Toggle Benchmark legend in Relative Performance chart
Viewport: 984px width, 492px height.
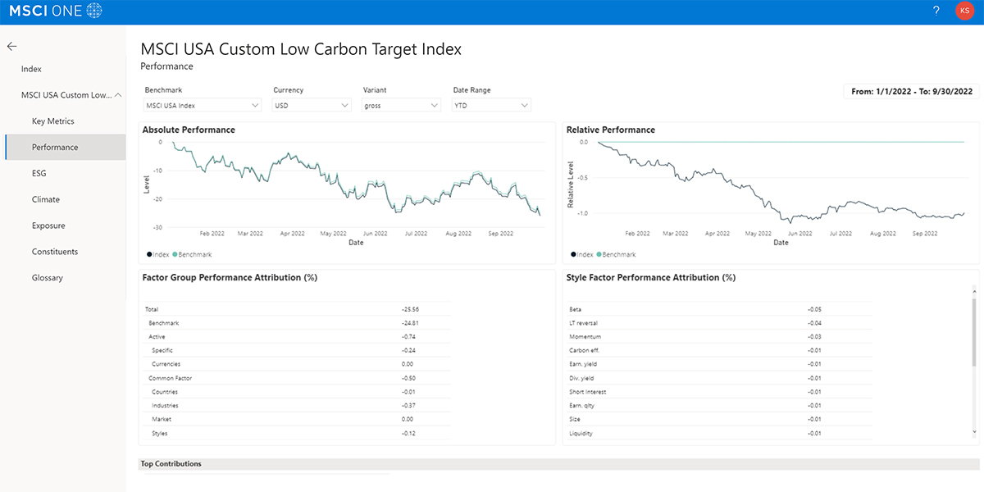coord(617,255)
